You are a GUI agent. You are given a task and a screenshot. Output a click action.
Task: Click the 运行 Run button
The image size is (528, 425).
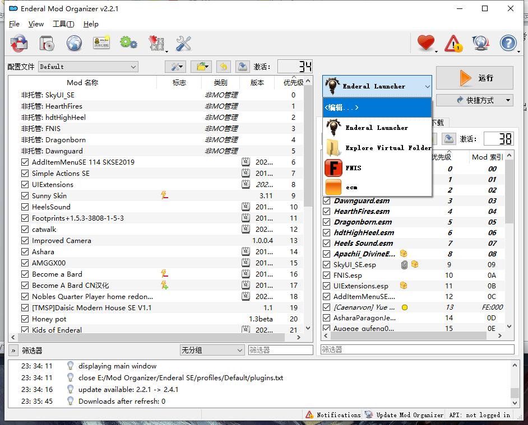click(x=474, y=78)
